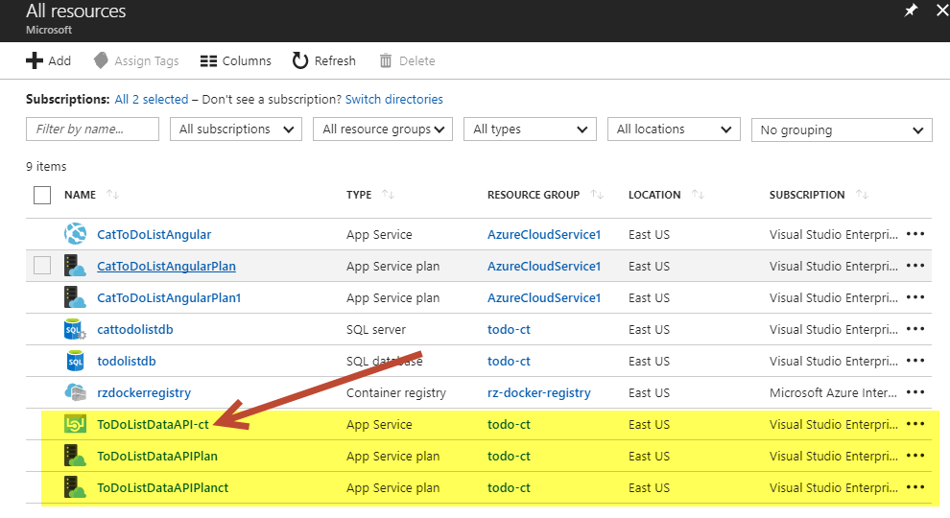Open the cattodolistdb resource link
This screenshot has width=950, height=518.
tap(135, 330)
